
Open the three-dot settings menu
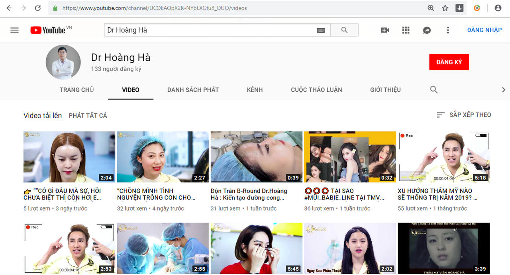tap(448, 30)
